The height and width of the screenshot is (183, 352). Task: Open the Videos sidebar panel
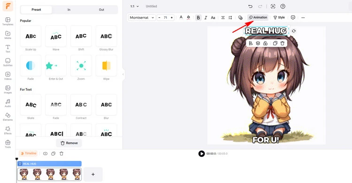[8, 76]
